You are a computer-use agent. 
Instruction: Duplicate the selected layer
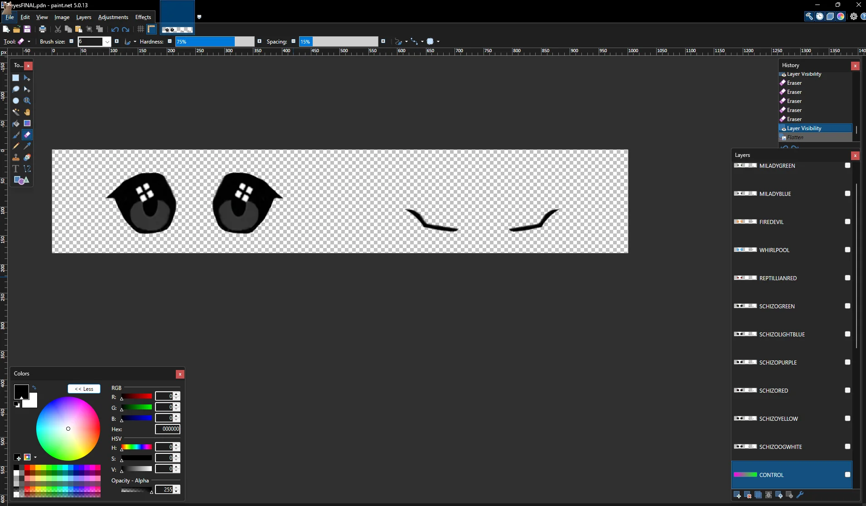[x=758, y=495]
